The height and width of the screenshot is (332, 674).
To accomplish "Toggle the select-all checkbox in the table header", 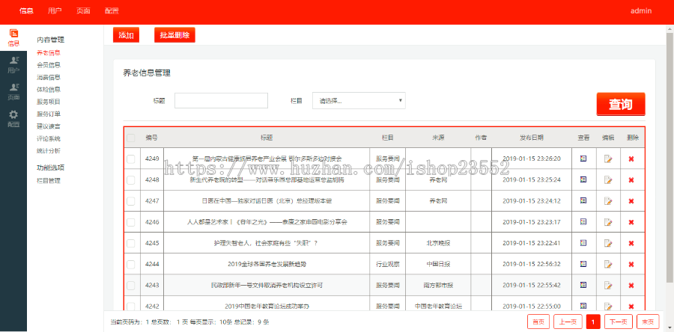I will point(131,138).
